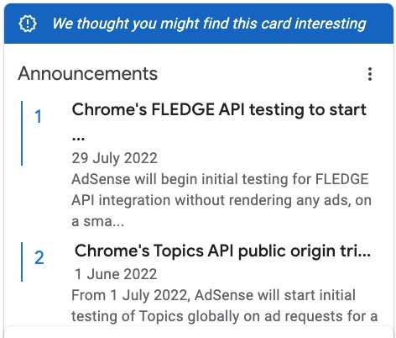This screenshot has height=338, width=396.
Task: Click the 'API integration without rendering any ads' line
Action: [x=221, y=201]
